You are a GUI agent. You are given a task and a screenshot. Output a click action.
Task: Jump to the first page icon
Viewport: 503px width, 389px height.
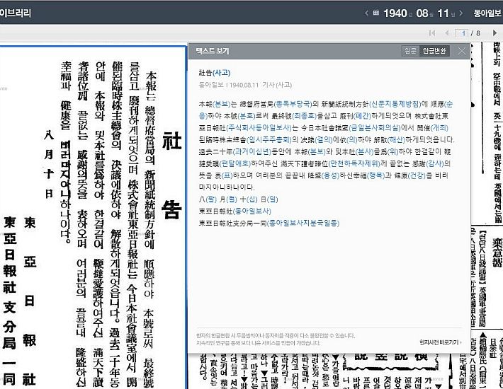coord(432,33)
